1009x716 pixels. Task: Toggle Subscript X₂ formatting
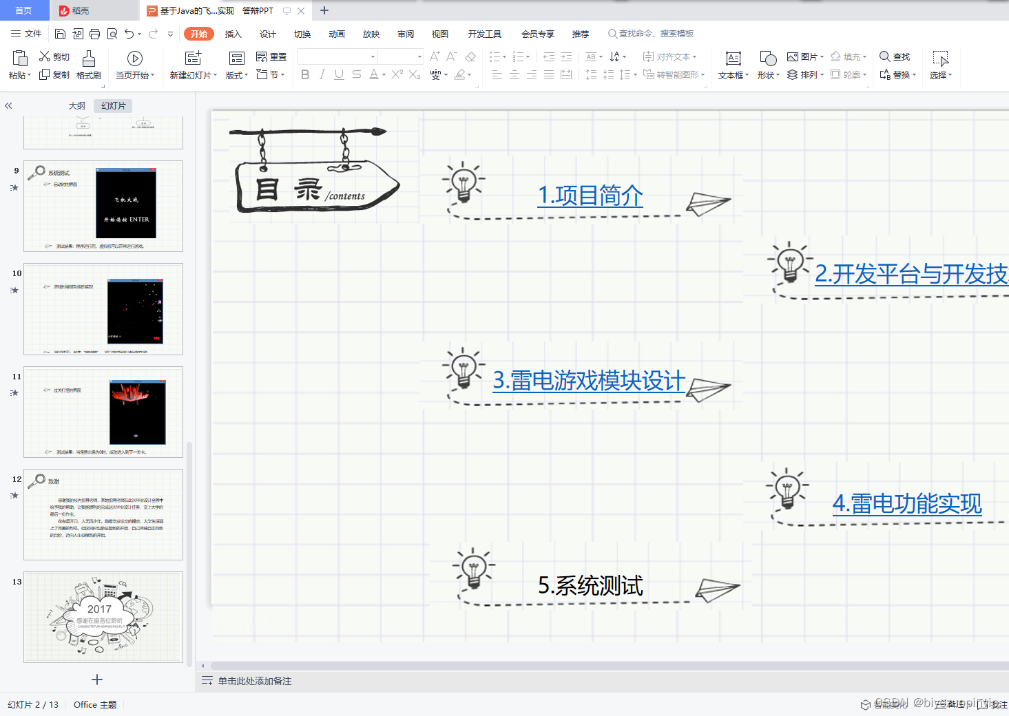pos(415,74)
